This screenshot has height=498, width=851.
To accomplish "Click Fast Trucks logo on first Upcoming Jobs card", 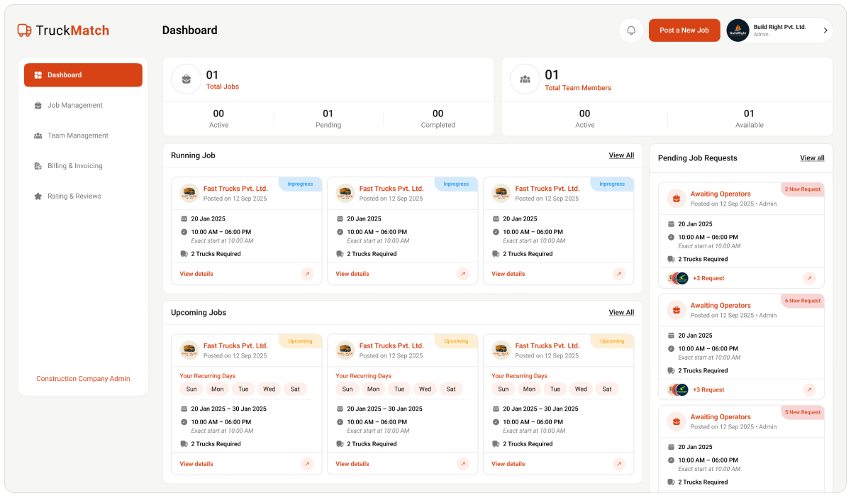I will click(x=189, y=350).
